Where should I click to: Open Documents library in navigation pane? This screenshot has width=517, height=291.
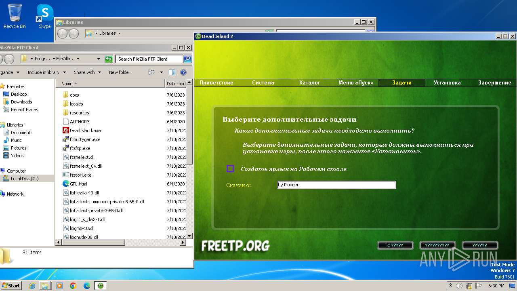(21, 133)
